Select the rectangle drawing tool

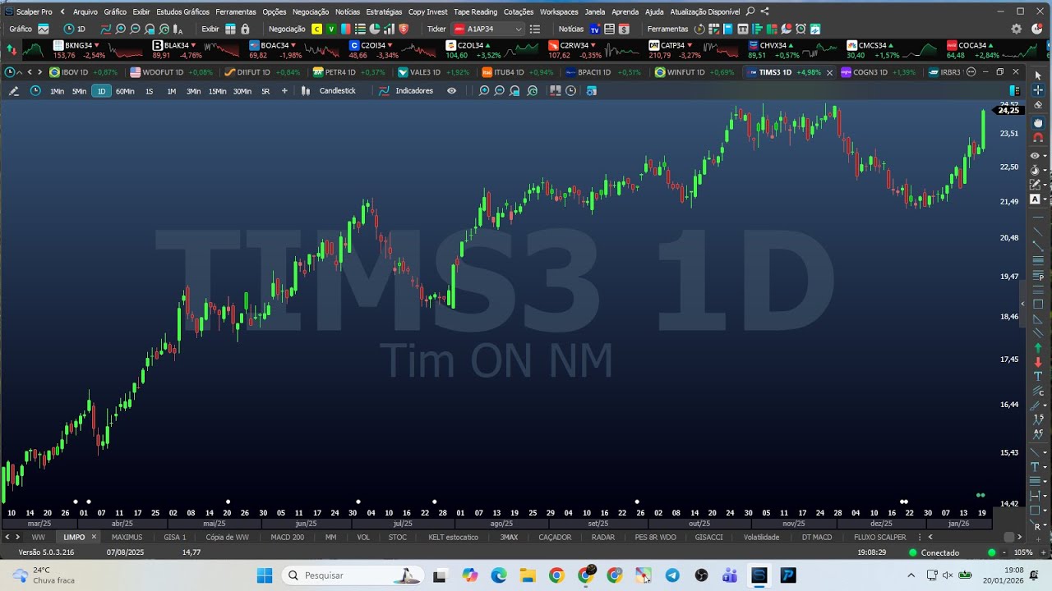tap(1038, 305)
